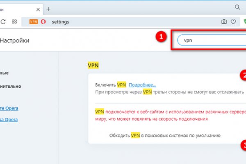Open a new tab with plus button
This screenshot has height=164, width=246.
(x=48, y=9)
